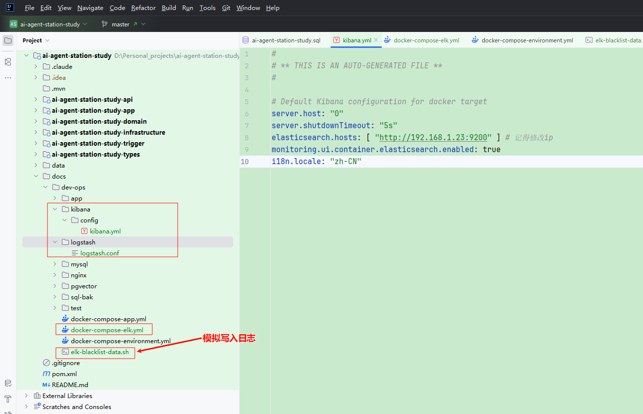Click the AS project badge icon
The width and height of the screenshot is (643, 414).
click(x=13, y=24)
